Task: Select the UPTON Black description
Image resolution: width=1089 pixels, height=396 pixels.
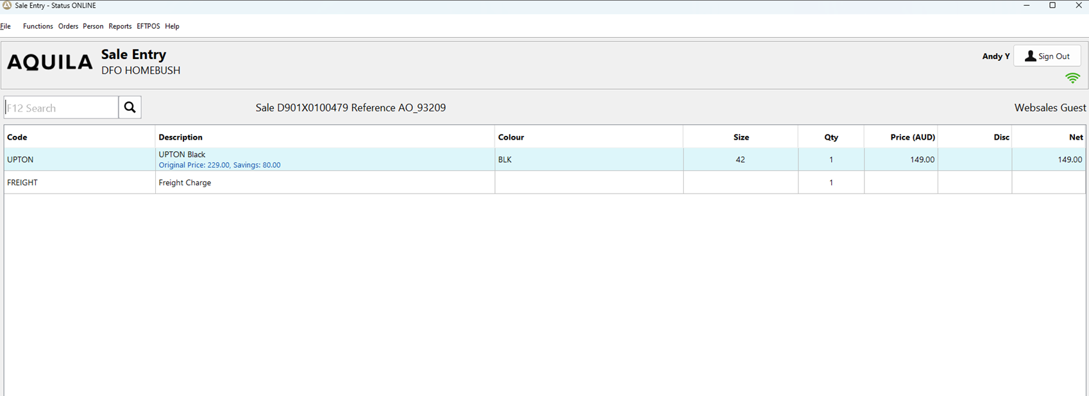Action: [182, 154]
